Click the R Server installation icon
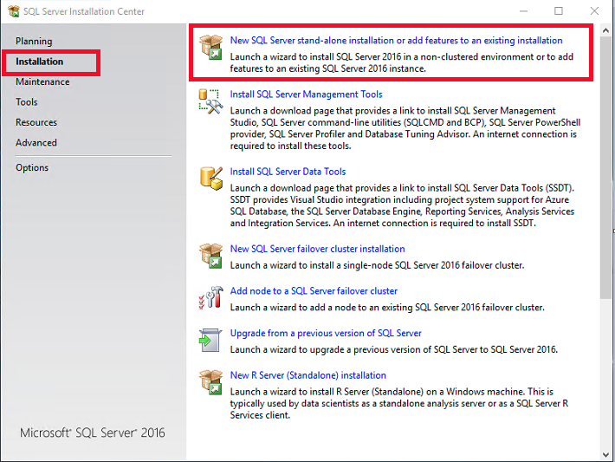Screen dimensions: 615x462 pyautogui.click(x=210, y=382)
